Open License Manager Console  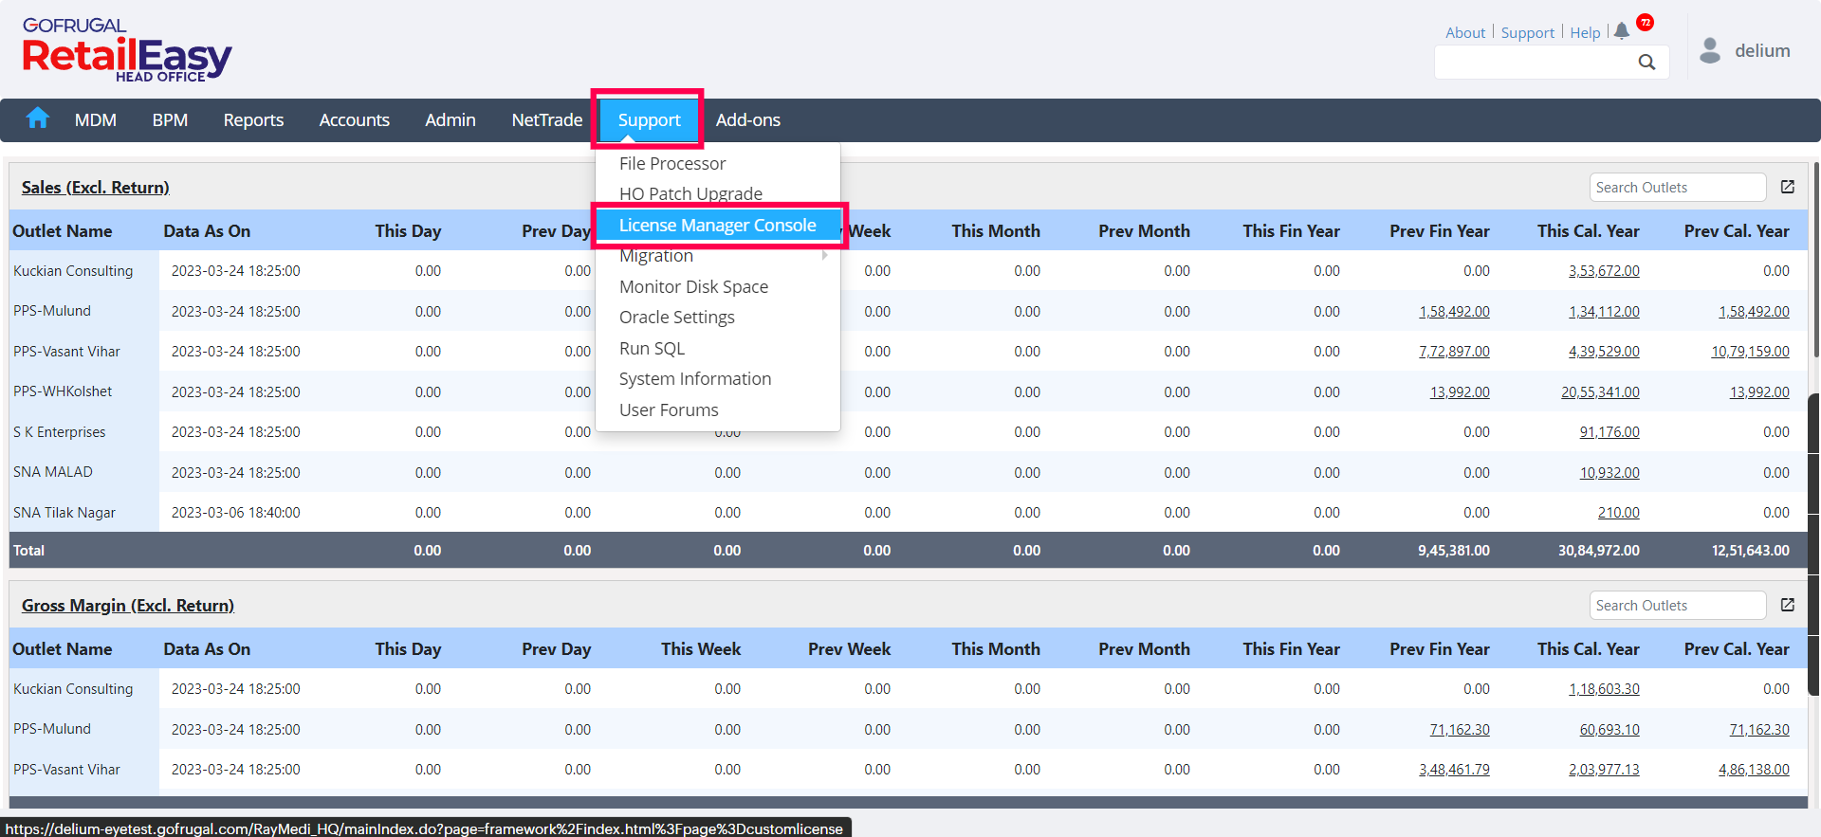[x=718, y=226]
